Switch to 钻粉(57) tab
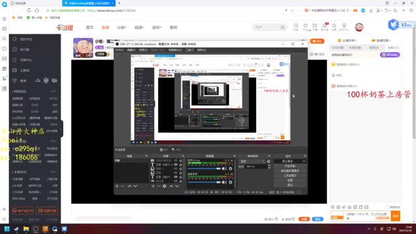416x234 pixels. [393, 48]
